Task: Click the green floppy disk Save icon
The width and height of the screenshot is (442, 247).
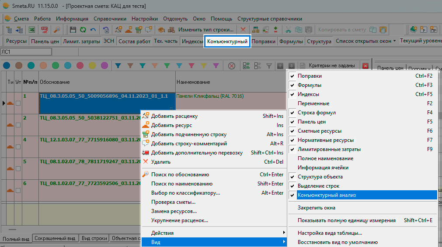Action: tap(73, 30)
